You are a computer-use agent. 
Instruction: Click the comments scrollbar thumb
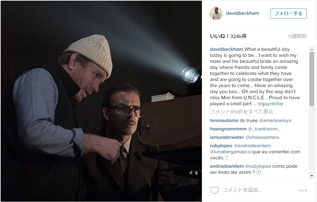(312, 79)
